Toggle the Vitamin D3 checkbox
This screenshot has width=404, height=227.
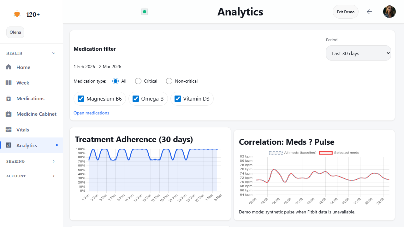pos(178,99)
